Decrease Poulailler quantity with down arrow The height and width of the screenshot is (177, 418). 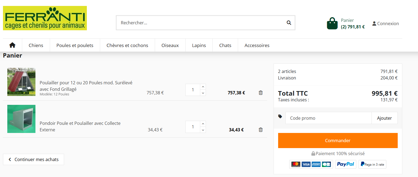pos(203,93)
